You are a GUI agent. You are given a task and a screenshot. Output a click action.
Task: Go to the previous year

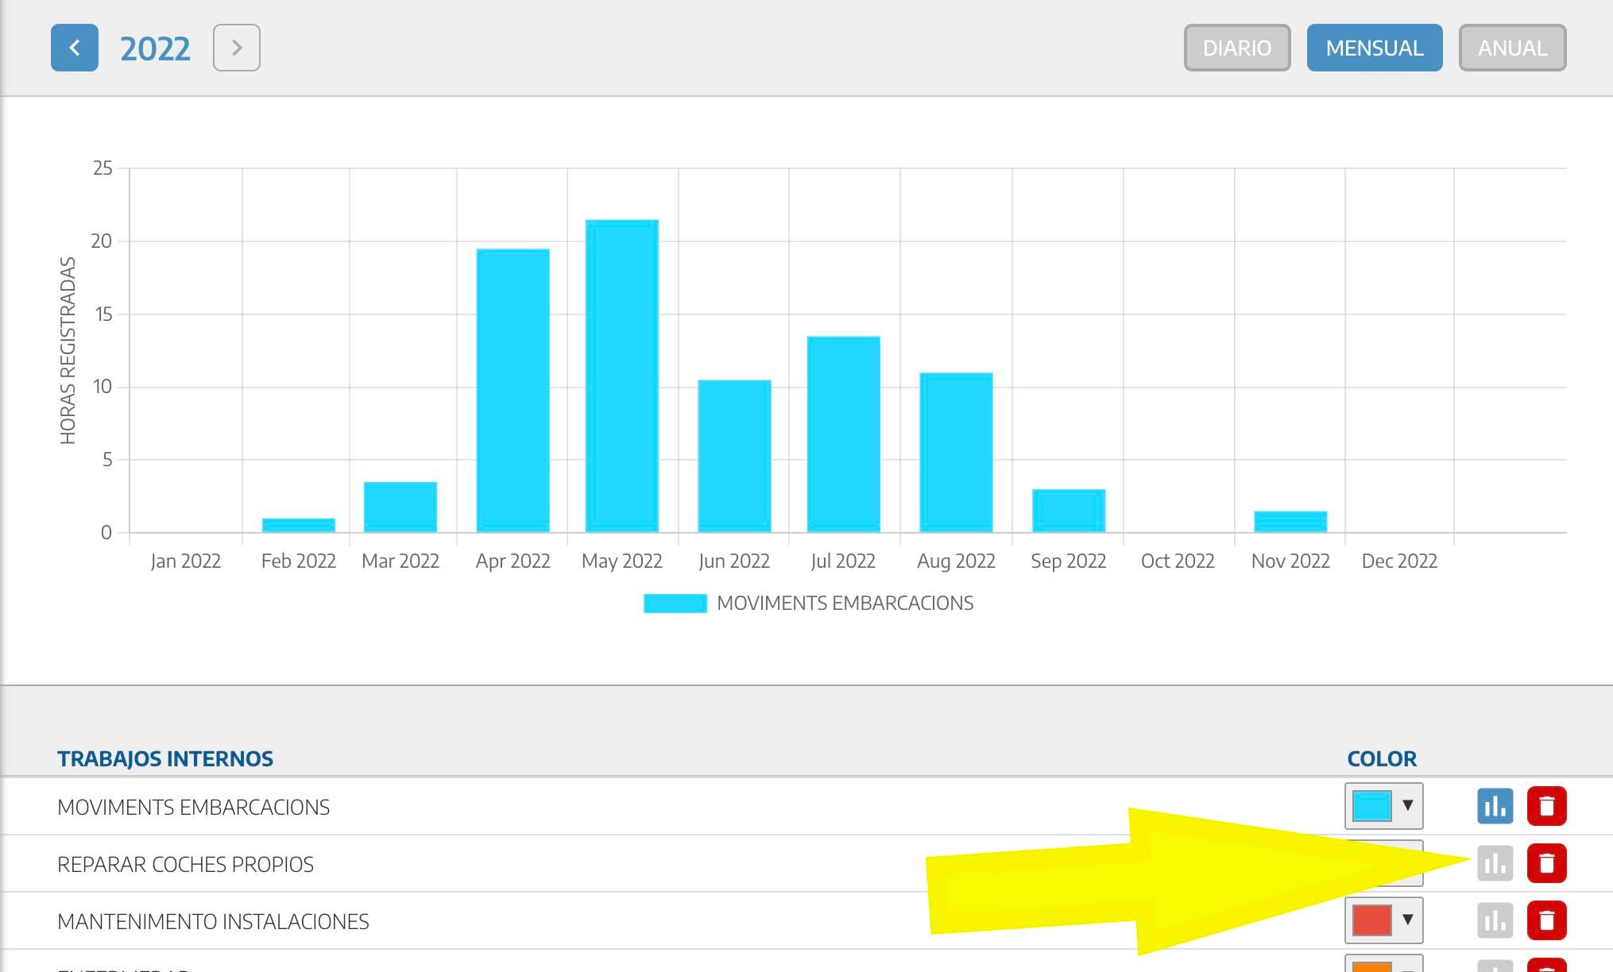74,48
